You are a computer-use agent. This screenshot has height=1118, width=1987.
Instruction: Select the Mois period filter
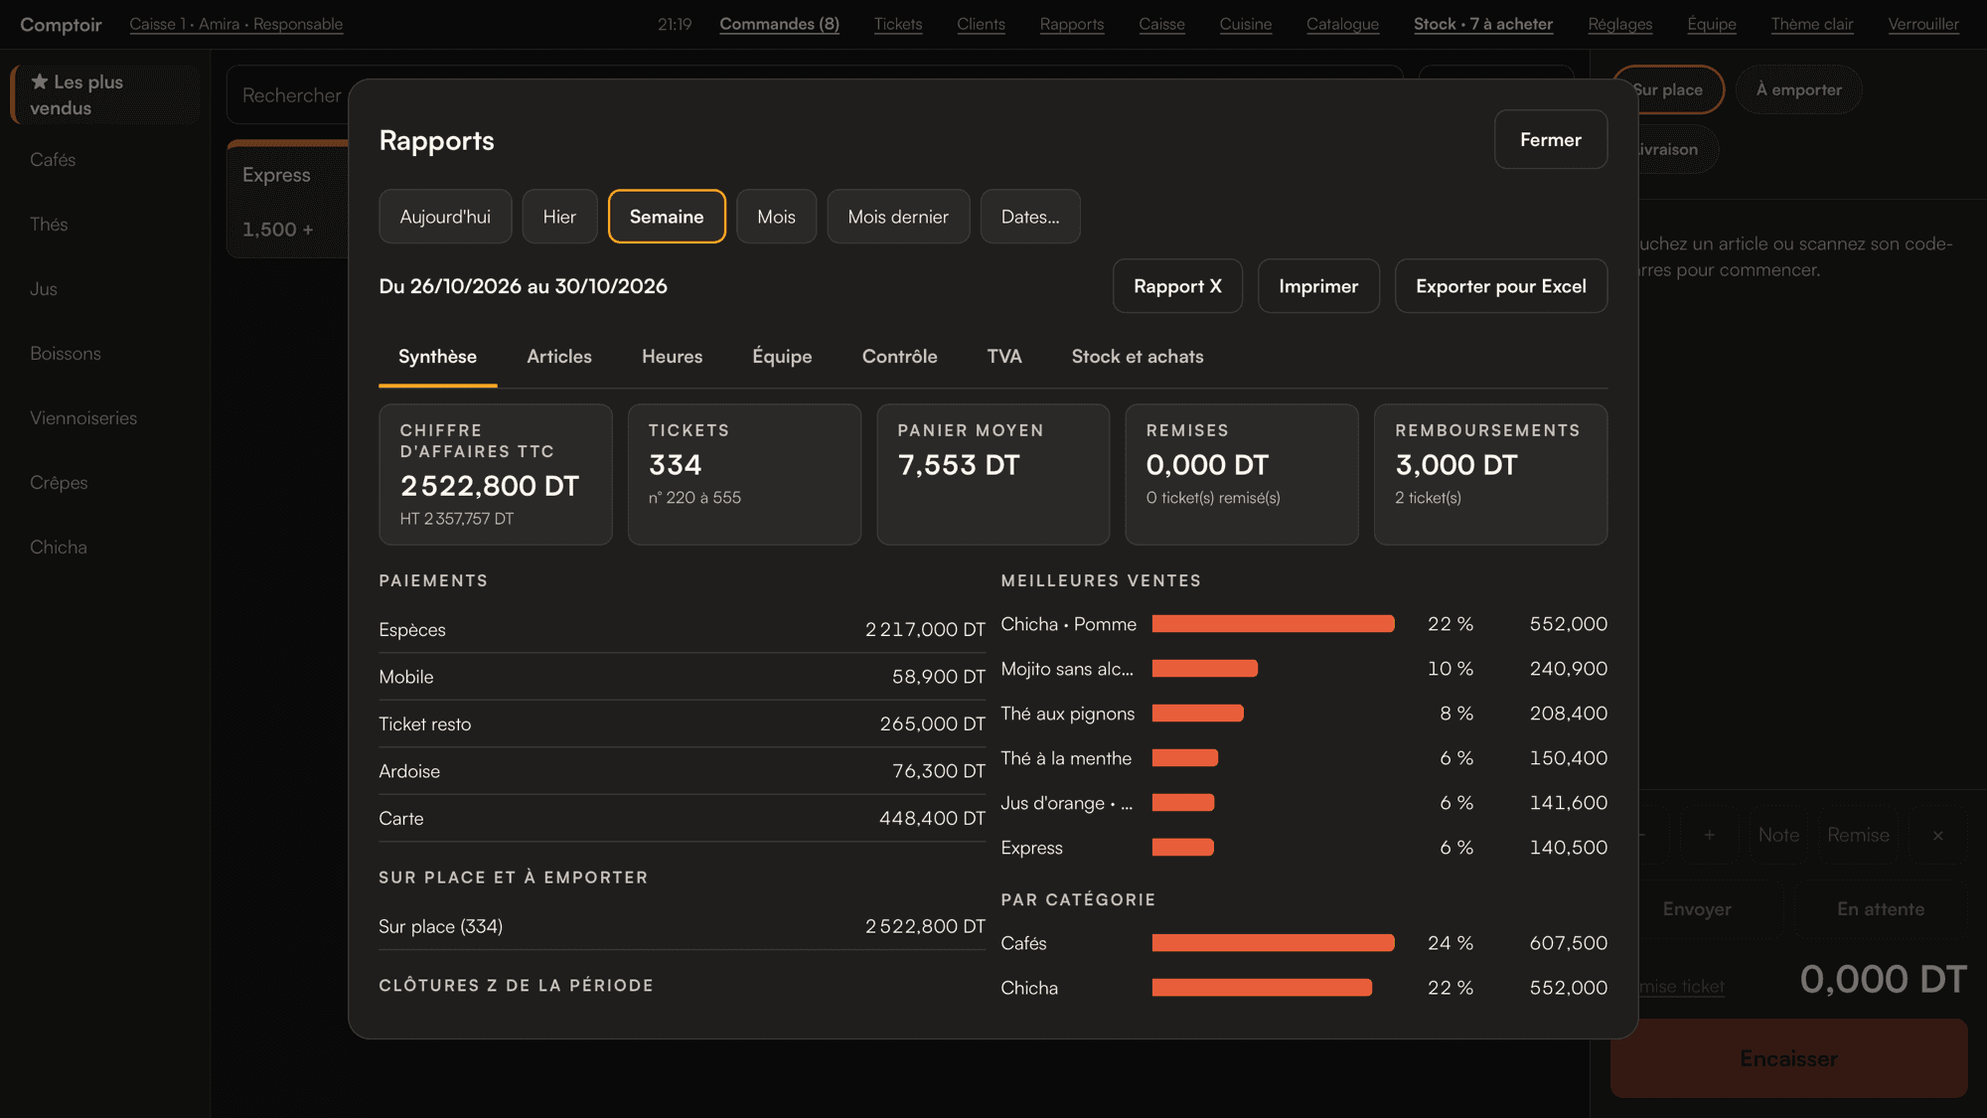point(776,217)
